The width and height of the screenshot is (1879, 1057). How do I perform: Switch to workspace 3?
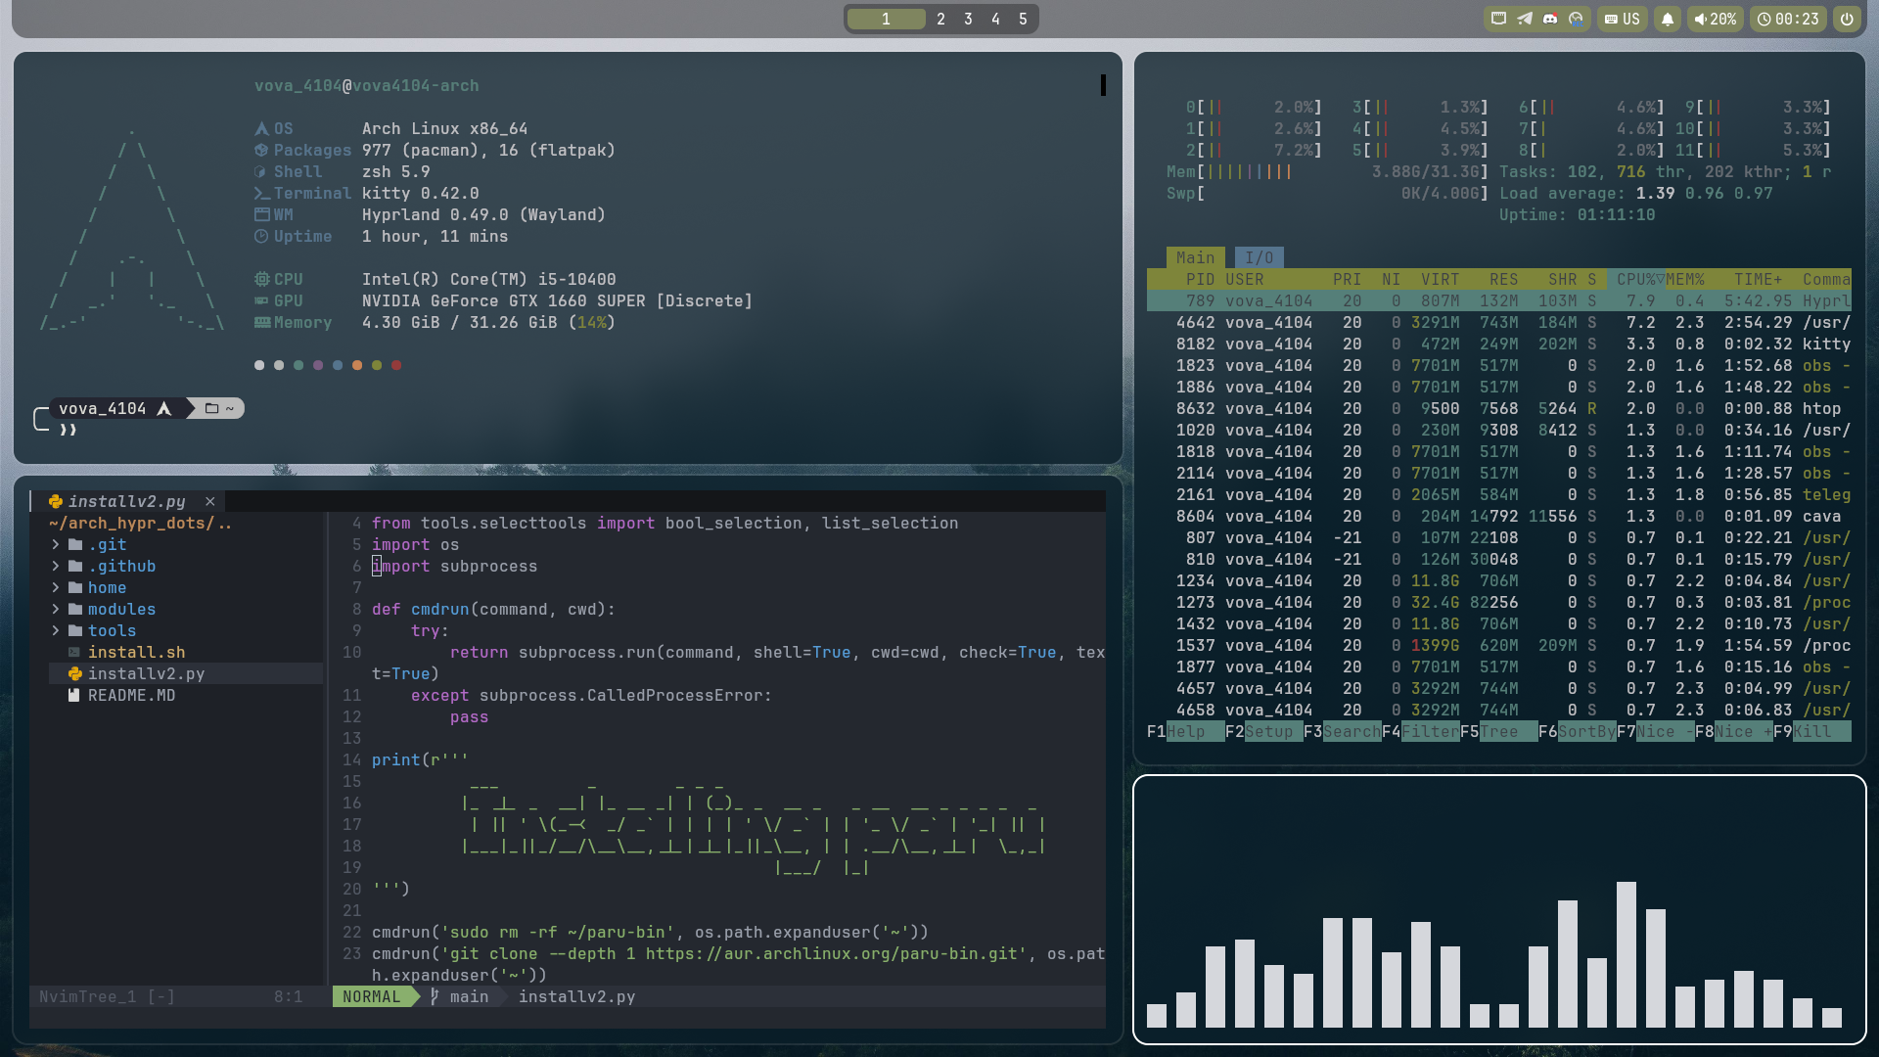tap(968, 19)
